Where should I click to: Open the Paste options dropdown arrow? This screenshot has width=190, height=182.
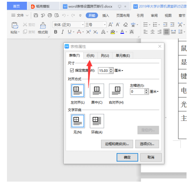(x=19, y=32)
